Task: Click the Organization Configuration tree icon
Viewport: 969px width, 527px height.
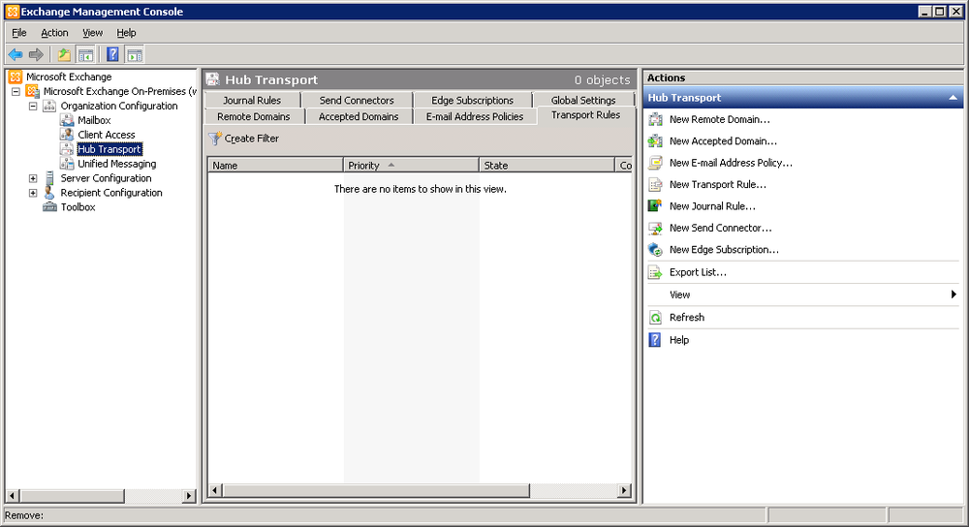Action: [49, 106]
